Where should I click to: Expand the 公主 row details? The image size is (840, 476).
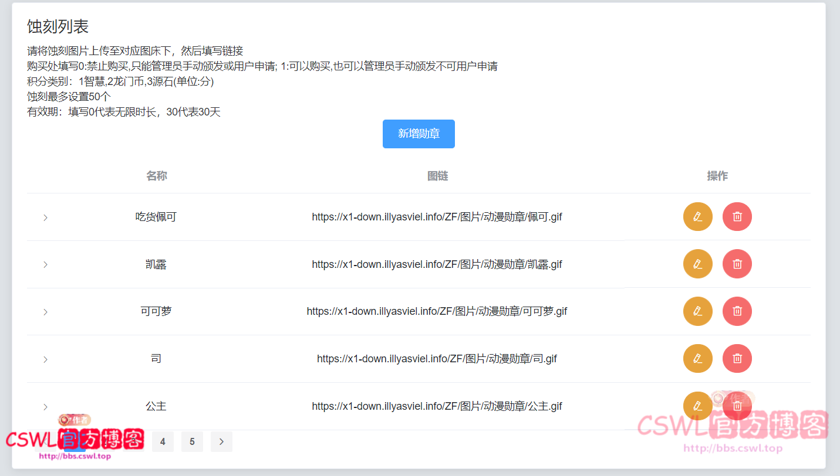(45, 406)
